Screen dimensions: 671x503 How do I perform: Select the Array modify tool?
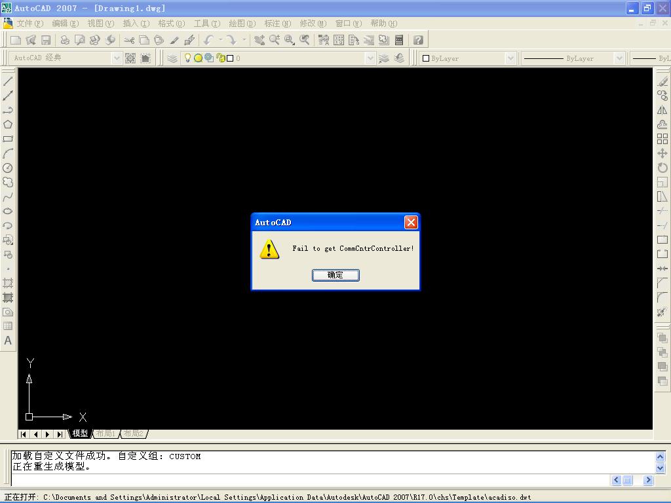(x=662, y=139)
